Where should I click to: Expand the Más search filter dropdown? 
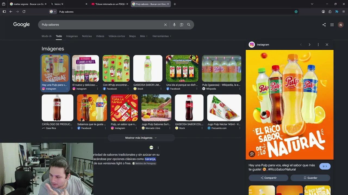144,36
